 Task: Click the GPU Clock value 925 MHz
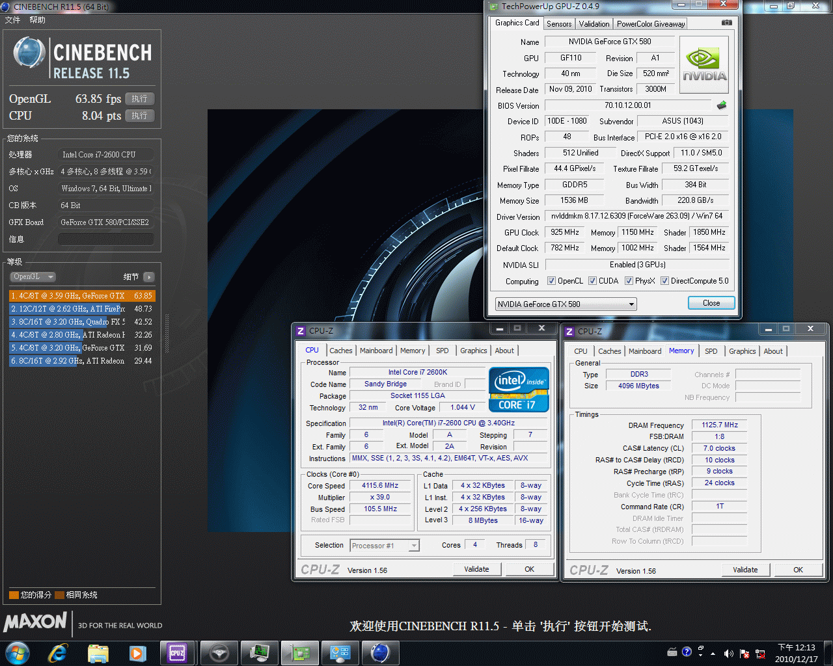pyautogui.click(x=565, y=232)
